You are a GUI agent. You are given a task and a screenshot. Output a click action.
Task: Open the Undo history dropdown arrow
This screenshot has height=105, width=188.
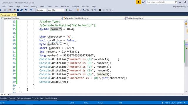coord(29,10)
